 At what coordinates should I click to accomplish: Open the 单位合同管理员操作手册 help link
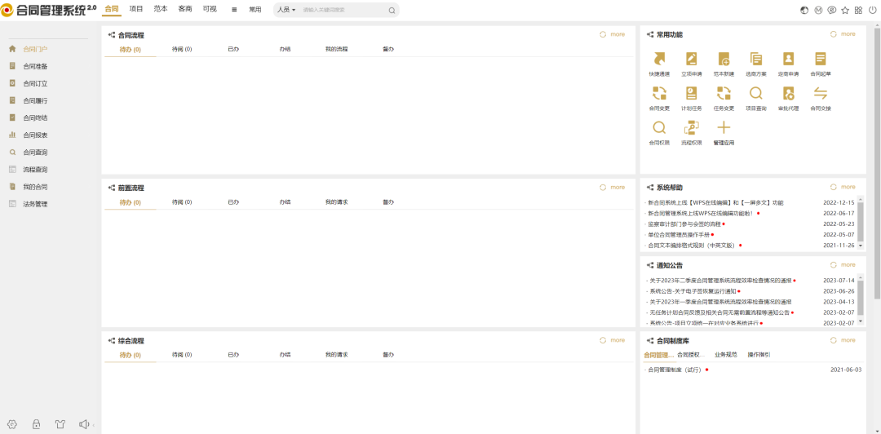[679, 234]
